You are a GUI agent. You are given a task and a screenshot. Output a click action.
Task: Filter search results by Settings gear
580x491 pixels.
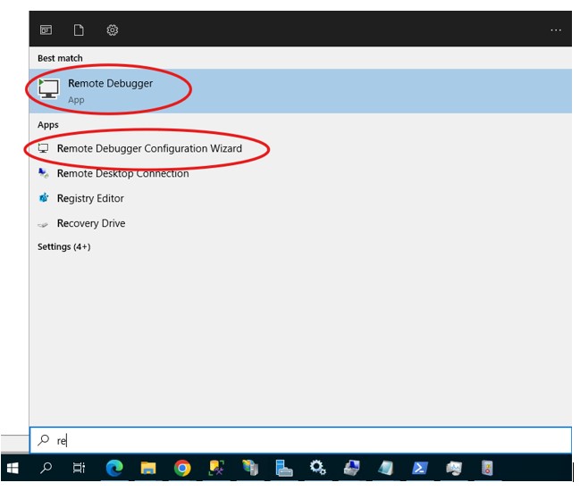click(113, 30)
